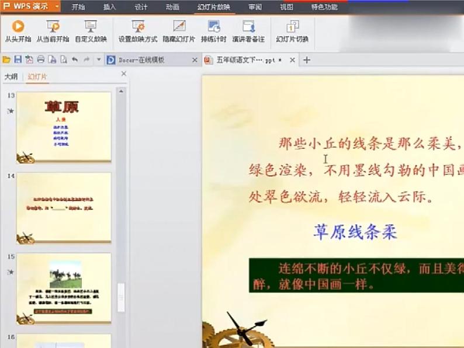The width and height of the screenshot is (464, 348).
Task: Open custom slideshow (自定义放映)
Action: tap(91, 31)
